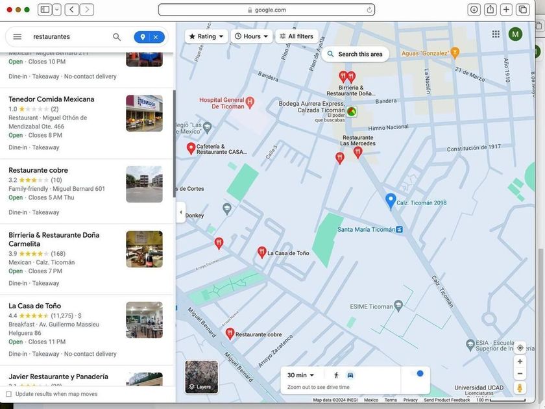Click the show your location icon
Screen dimensions: 545x409
pos(520,348)
